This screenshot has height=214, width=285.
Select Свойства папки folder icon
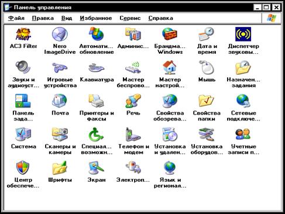click(207, 101)
